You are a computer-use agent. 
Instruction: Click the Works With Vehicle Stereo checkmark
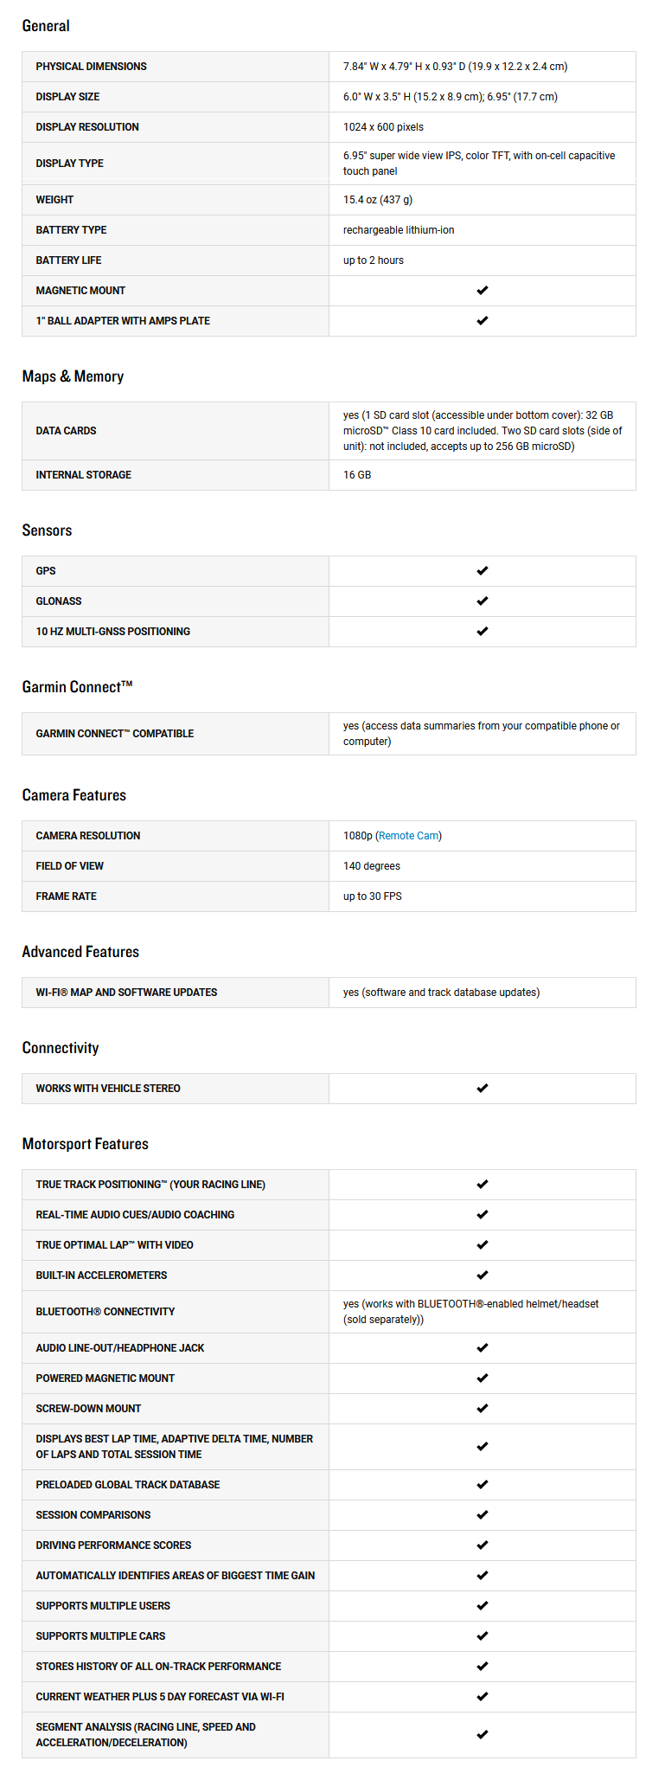[x=483, y=1089]
